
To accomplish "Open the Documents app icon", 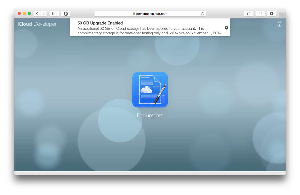I will tap(150, 90).
